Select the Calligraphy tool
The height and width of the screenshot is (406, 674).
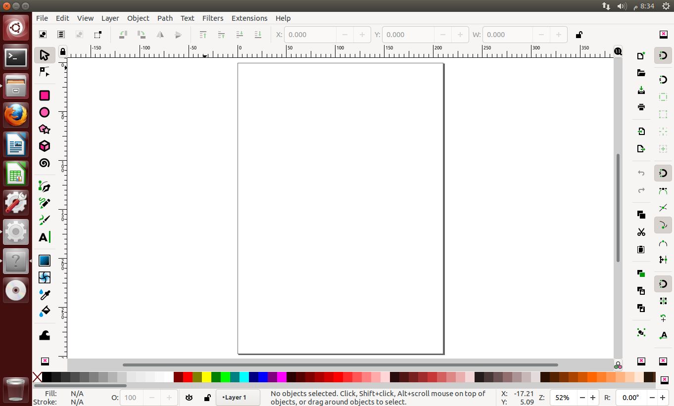(45, 220)
